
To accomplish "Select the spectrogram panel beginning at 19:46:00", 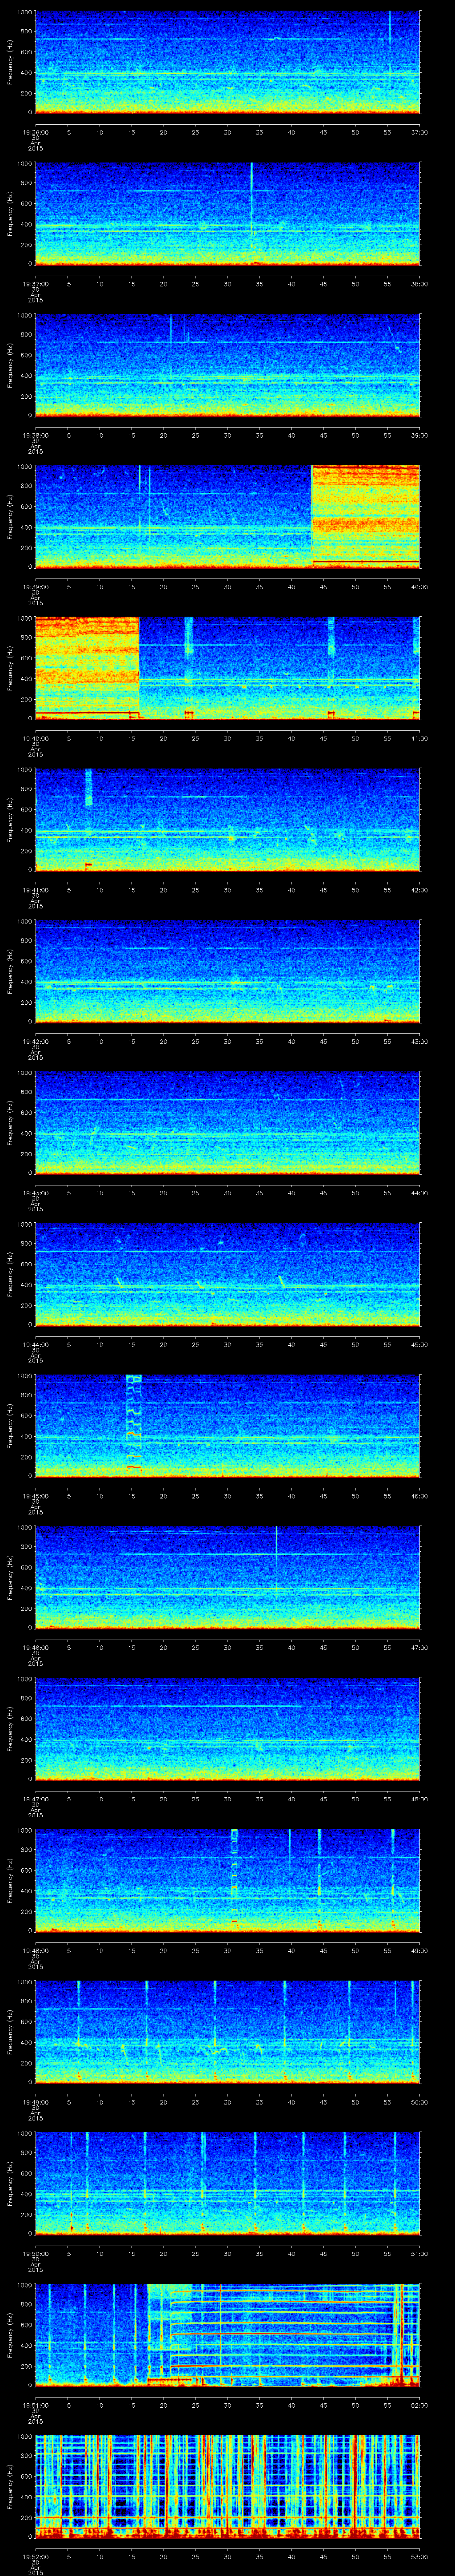I will [x=227, y=1577].
